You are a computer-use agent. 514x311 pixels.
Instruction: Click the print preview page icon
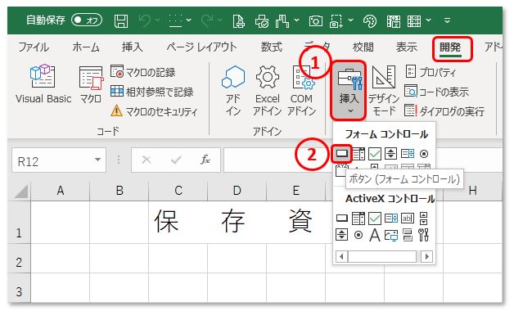(x=239, y=21)
